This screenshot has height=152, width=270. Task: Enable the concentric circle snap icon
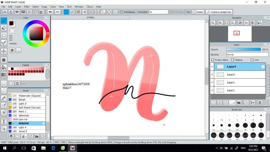point(97,12)
